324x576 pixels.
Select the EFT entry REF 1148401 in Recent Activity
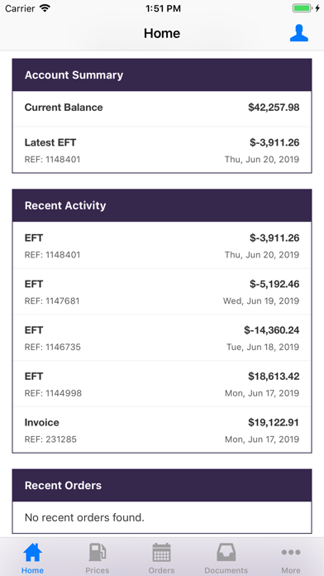[x=162, y=245]
